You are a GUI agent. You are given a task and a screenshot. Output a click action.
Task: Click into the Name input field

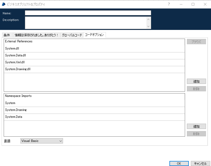[x=88, y=13]
